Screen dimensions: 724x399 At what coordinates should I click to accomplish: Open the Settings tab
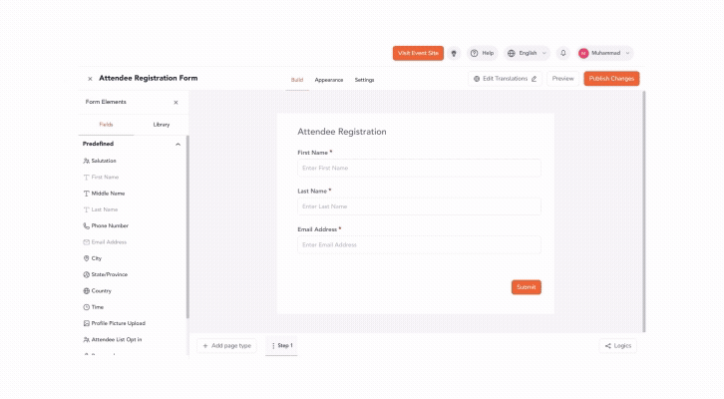(x=364, y=80)
